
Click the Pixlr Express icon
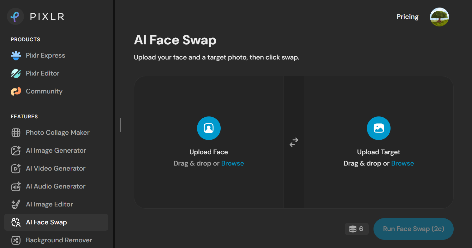click(x=16, y=55)
